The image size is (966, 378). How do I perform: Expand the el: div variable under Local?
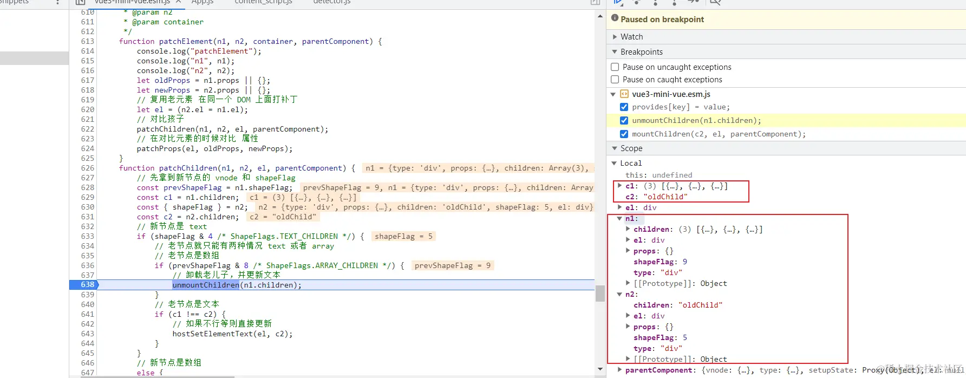[619, 207]
